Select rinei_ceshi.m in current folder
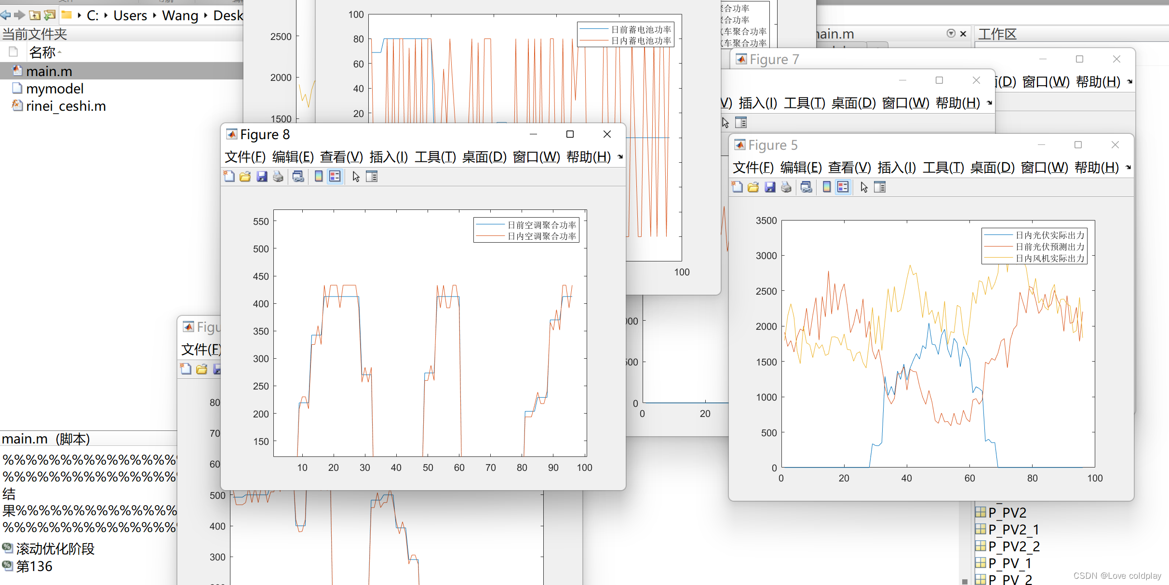The height and width of the screenshot is (585, 1169). point(66,106)
